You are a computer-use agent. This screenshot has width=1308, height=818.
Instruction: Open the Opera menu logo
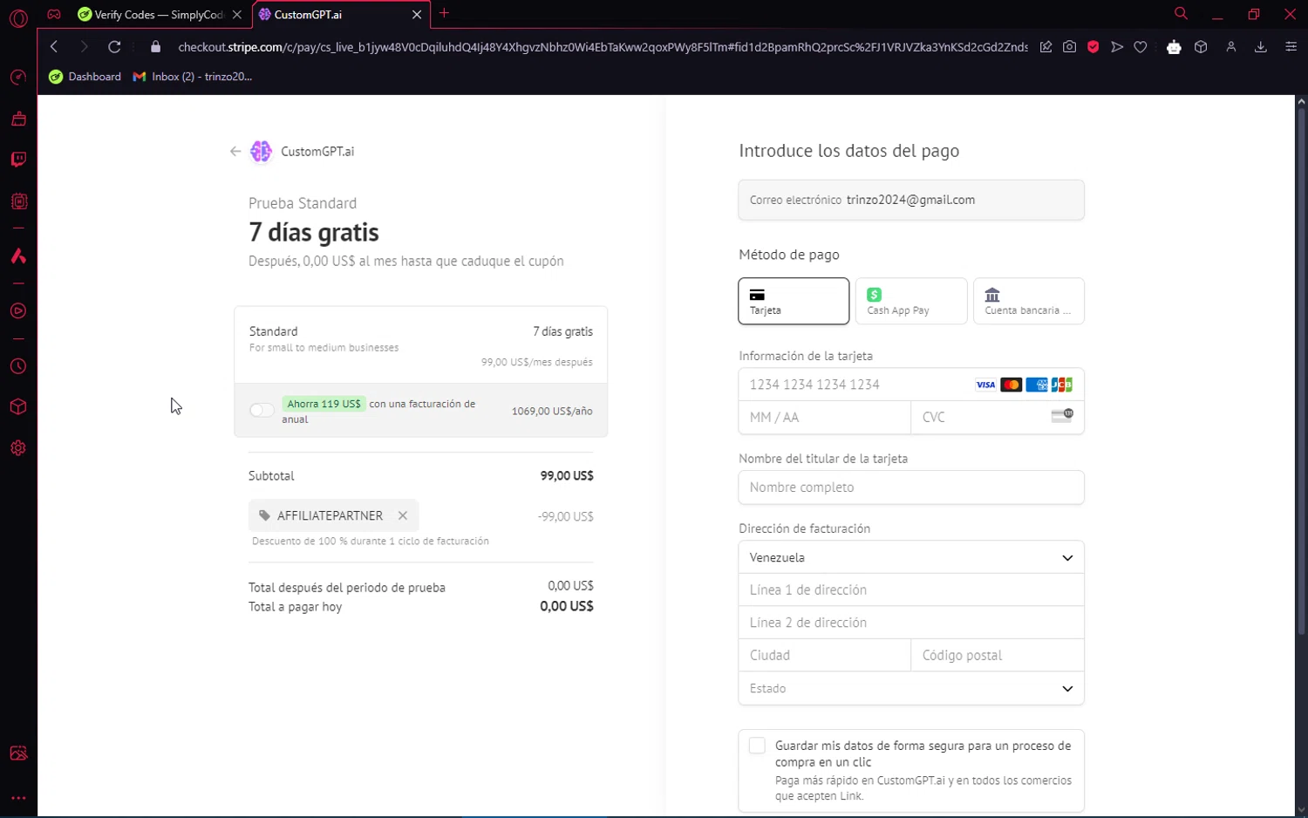pyautogui.click(x=18, y=18)
